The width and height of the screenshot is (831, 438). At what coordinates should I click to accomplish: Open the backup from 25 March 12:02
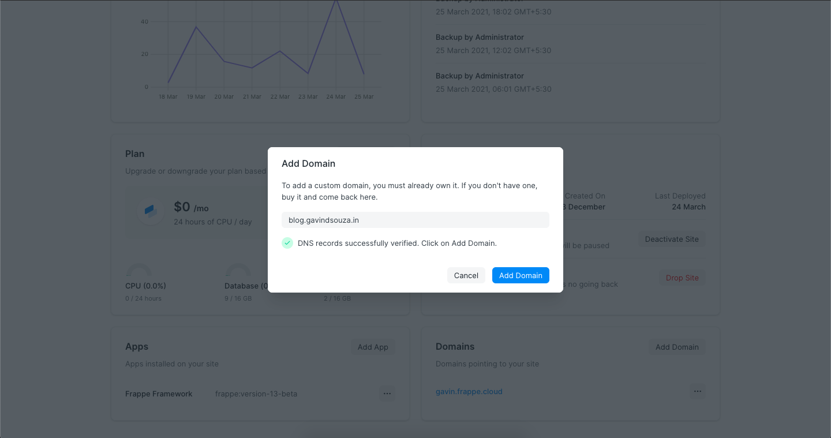(x=493, y=44)
